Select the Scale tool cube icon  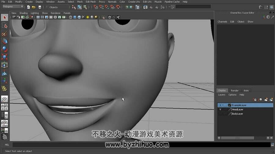coord(5,57)
